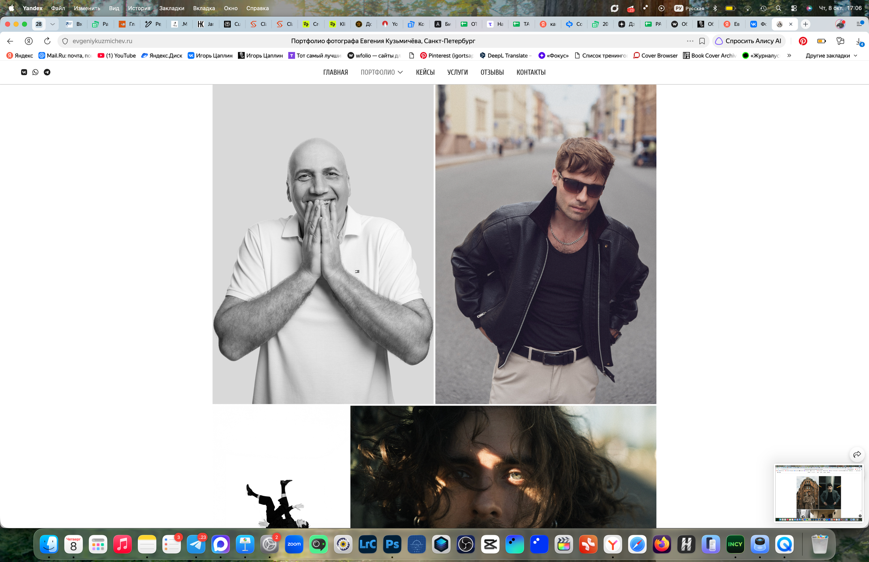Open Control Center in menu bar
The height and width of the screenshot is (562, 869).
pyautogui.click(x=794, y=8)
